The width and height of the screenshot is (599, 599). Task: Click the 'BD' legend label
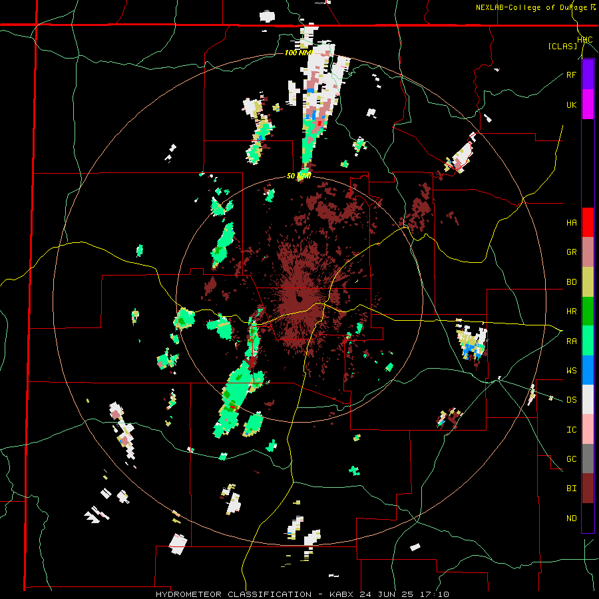tap(571, 282)
